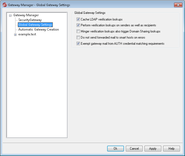Close the Gateway Manager dialog window
This screenshot has height=156, width=185.
click(x=178, y=5)
